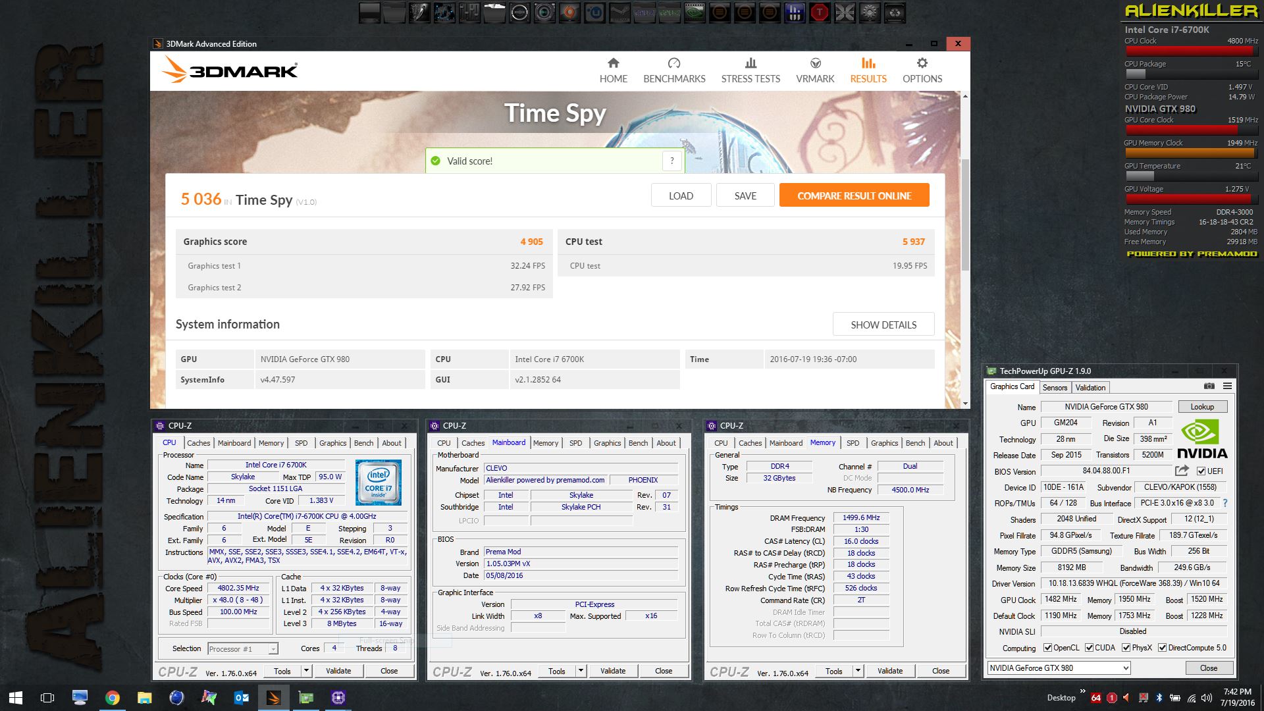Launch Uplay from the top dock
Image resolution: width=1264 pixels, height=711 pixels.
[594, 13]
